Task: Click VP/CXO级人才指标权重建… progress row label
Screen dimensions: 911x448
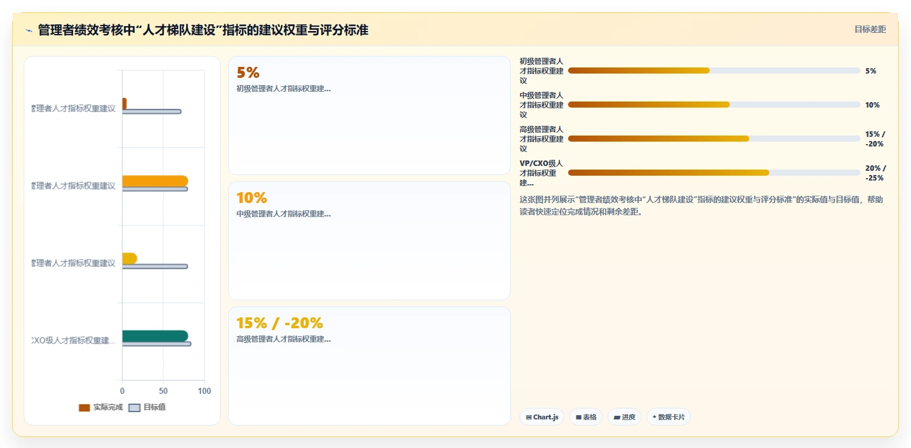Action: click(541, 173)
